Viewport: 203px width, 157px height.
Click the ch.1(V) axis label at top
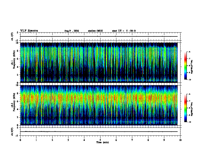click(x=12, y=36)
